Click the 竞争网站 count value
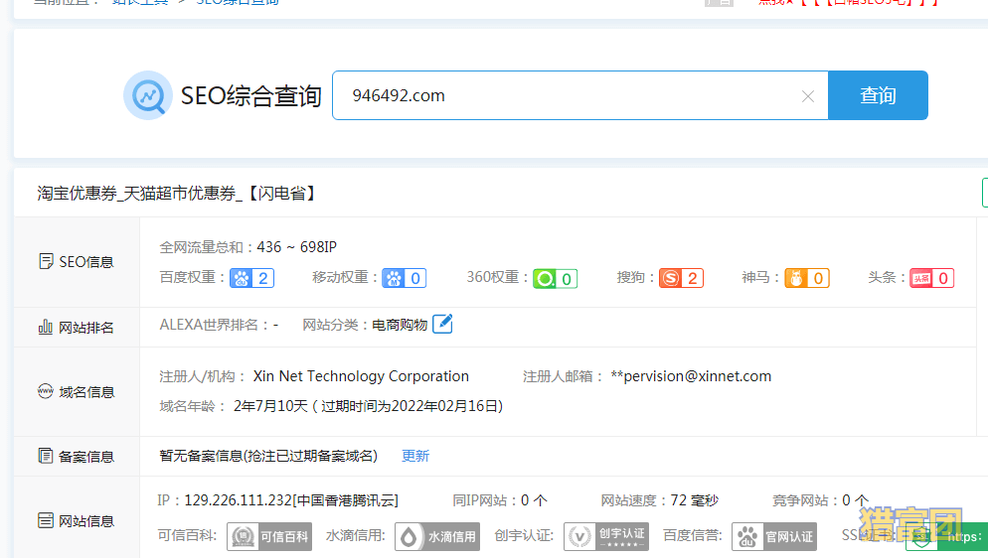The height and width of the screenshot is (558, 988). coord(855,500)
